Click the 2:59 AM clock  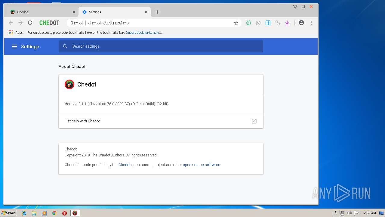(x=370, y=213)
